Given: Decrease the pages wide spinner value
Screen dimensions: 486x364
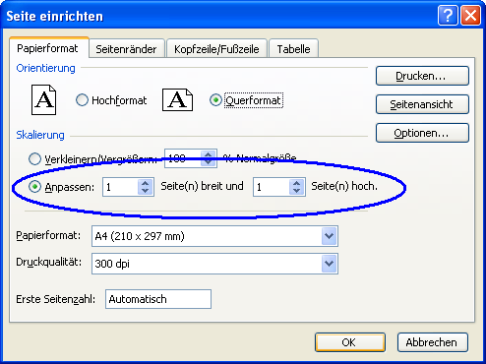Looking at the screenshot, I should 145,191.
